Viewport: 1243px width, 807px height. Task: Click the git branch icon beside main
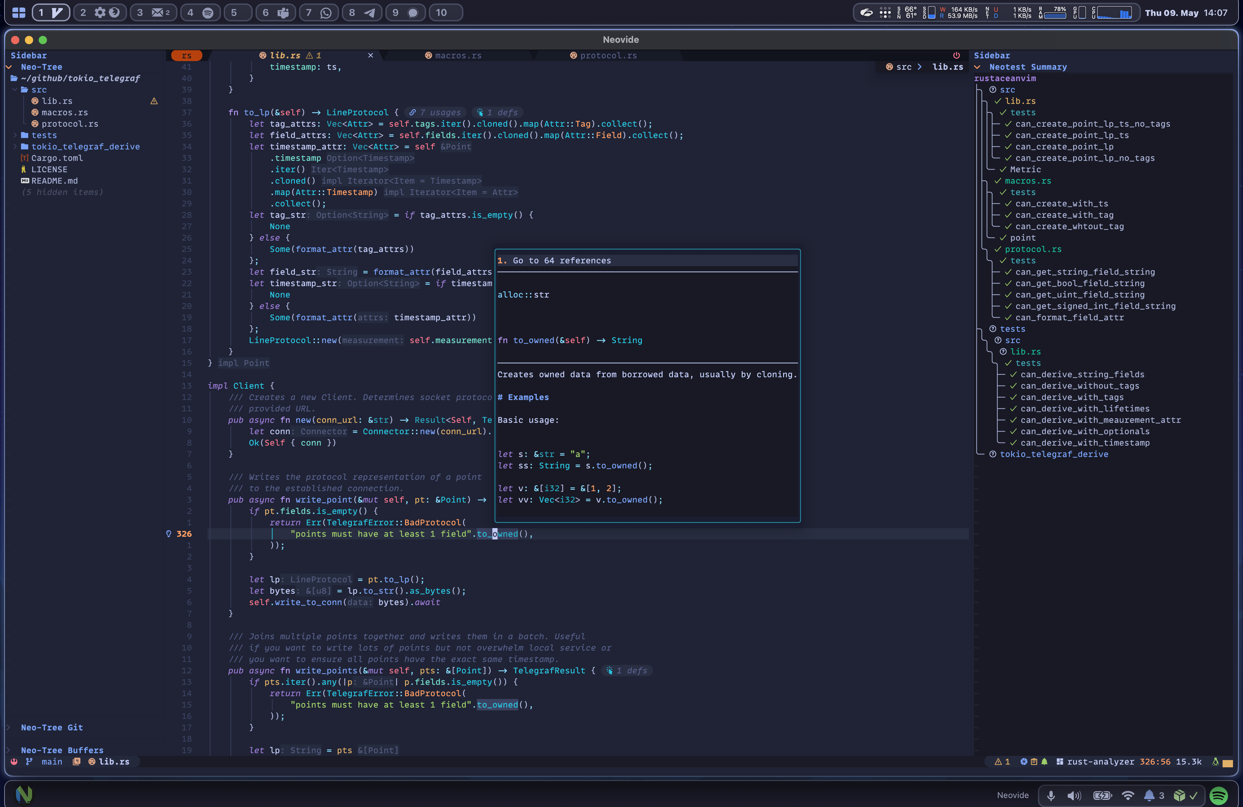click(29, 761)
